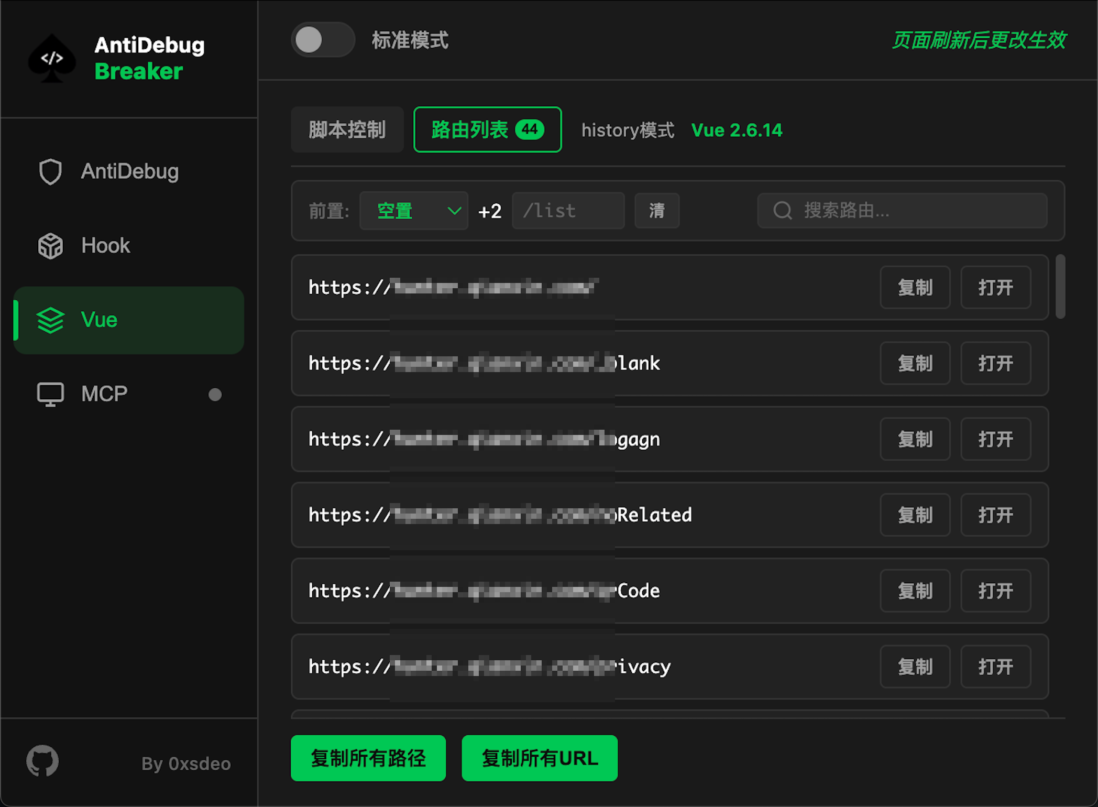Open the MCP sidebar section

(129, 394)
